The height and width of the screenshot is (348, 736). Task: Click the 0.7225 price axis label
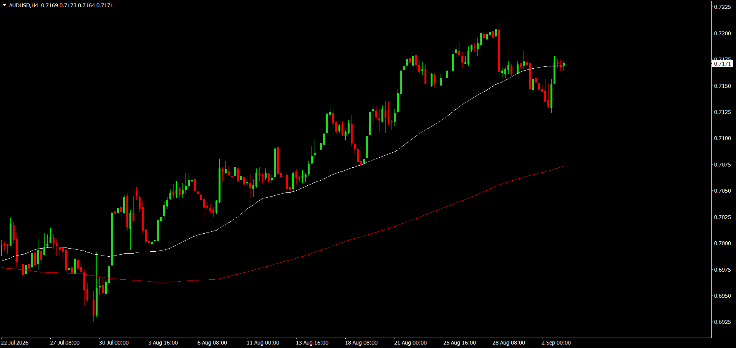point(723,7)
